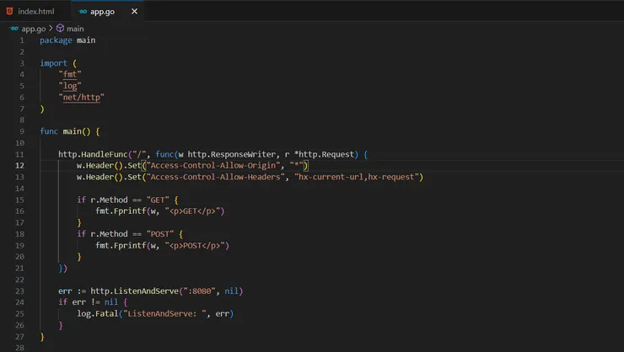Image resolution: width=624 pixels, height=352 pixels.
Task: Click the "net/http" import string
Action: 82,97
